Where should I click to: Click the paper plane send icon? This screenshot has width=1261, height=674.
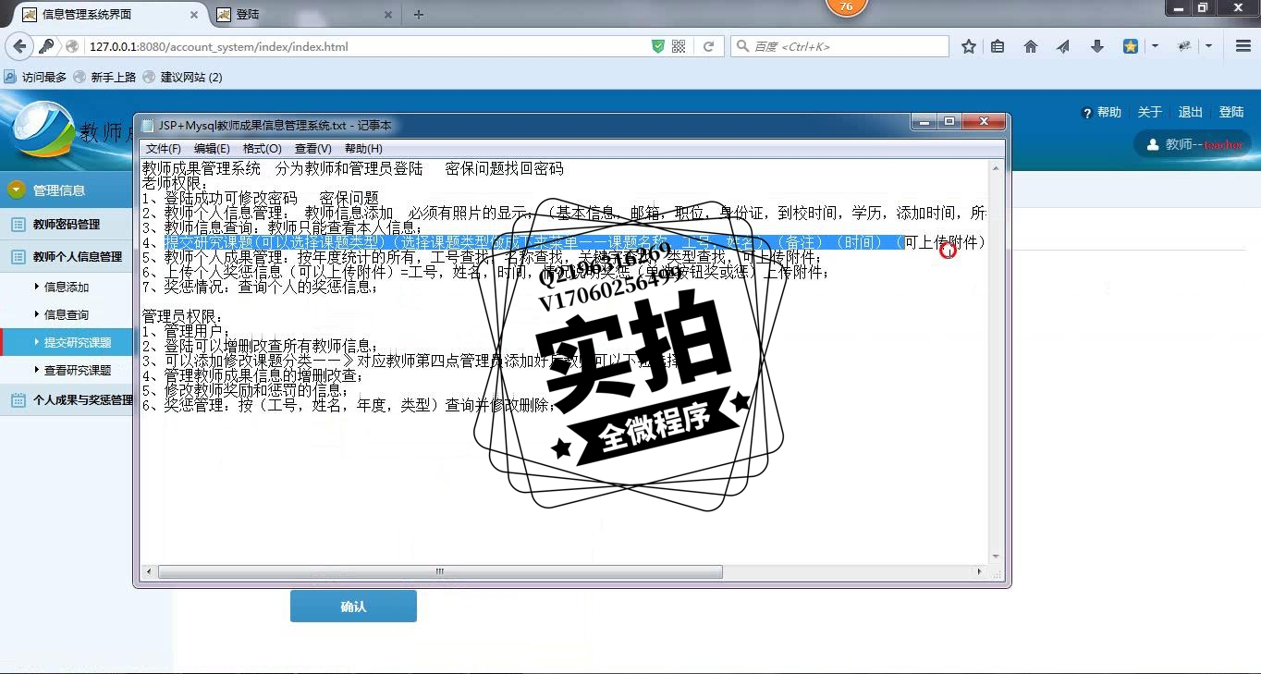[1063, 46]
